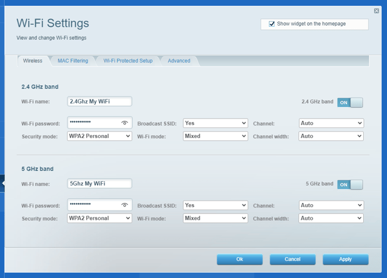Toggle the 5 GHz band ON switch
387x278 pixels.
point(350,185)
